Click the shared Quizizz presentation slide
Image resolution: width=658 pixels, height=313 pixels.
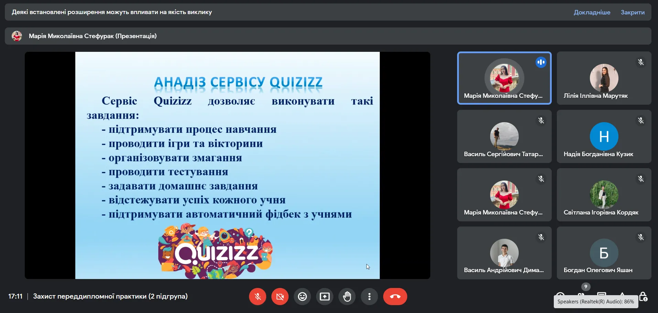click(x=227, y=165)
